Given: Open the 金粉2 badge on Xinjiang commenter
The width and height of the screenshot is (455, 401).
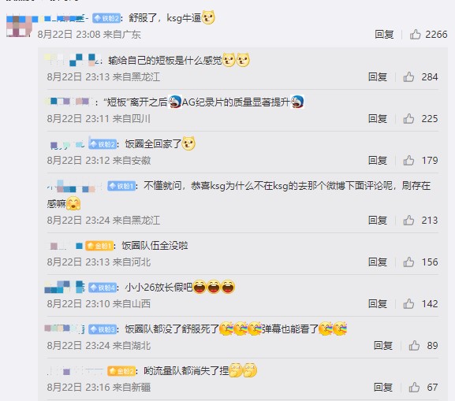Looking at the screenshot, I should (121, 371).
